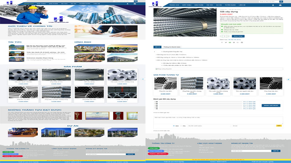Open 'TUYỂN DỤNG' in the product page menu
The height and width of the screenshot is (163, 291).
[230, 5]
